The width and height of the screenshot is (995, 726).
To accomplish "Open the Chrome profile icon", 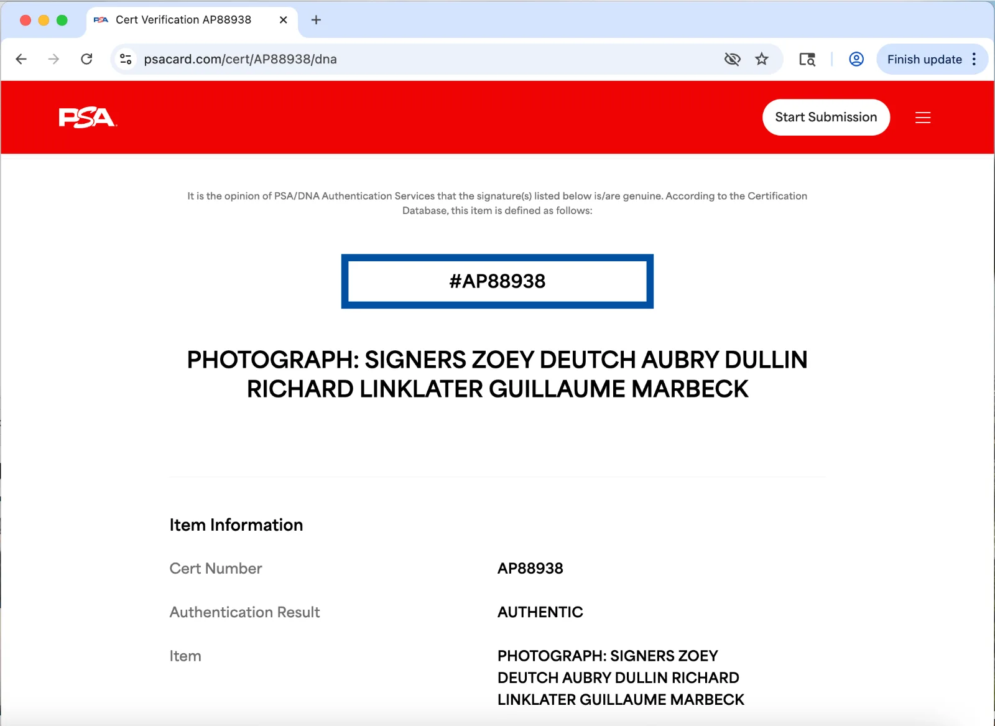I will pyautogui.click(x=856, y=59).
